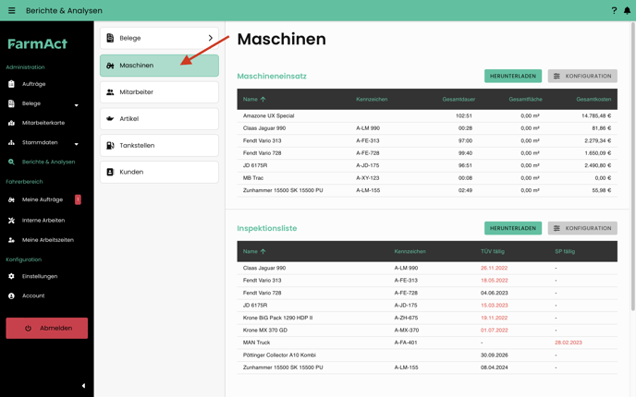Open Inspektionsliste Konfiguration
Screen dimensions: 636x397
pos(582,228)
